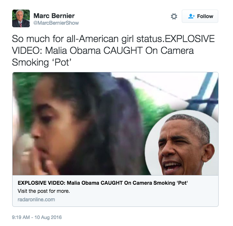The image size is (233, 226).
Task: Open the 9:19 AM tweet time
Action: [x=21, y=217]
